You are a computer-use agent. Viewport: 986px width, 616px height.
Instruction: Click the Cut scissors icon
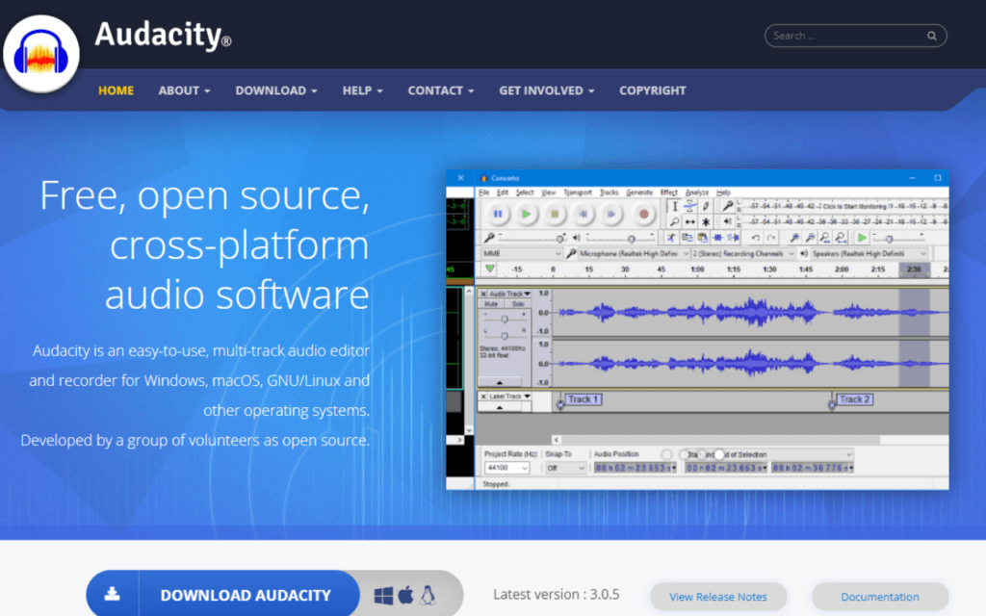point(671,238)
